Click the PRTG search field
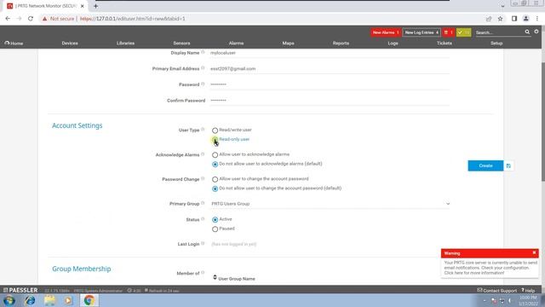The image size is (545, 307). 499,32
